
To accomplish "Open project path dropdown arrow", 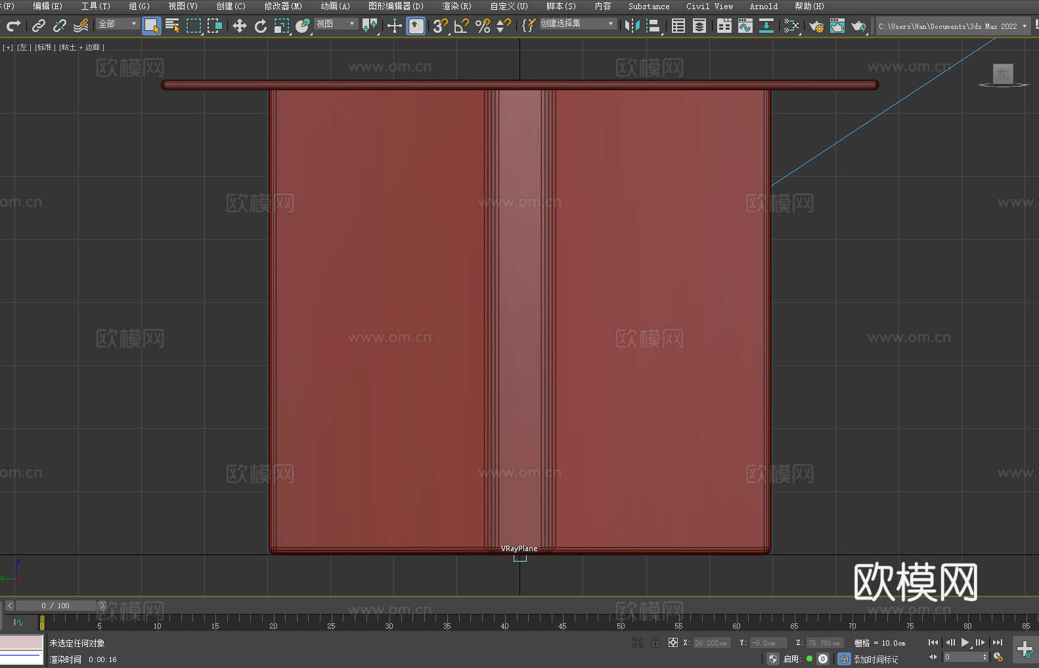I will tap(1025, 26).
